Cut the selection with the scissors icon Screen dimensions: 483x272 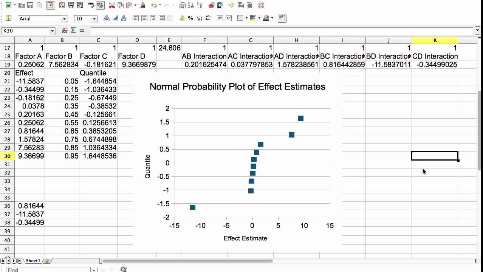tap(111, 5)
